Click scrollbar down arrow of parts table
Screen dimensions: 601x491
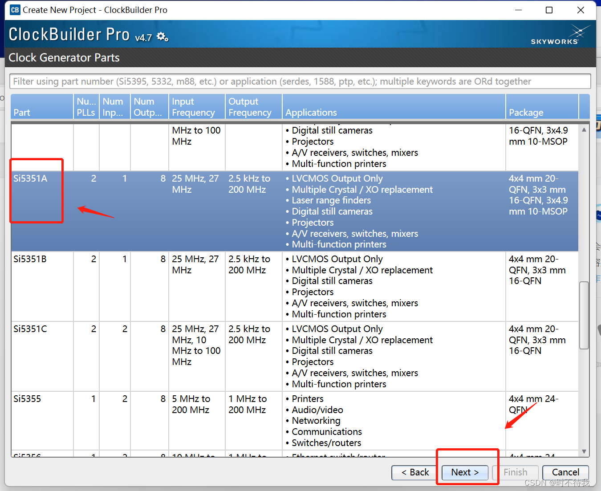coord(584,451)
